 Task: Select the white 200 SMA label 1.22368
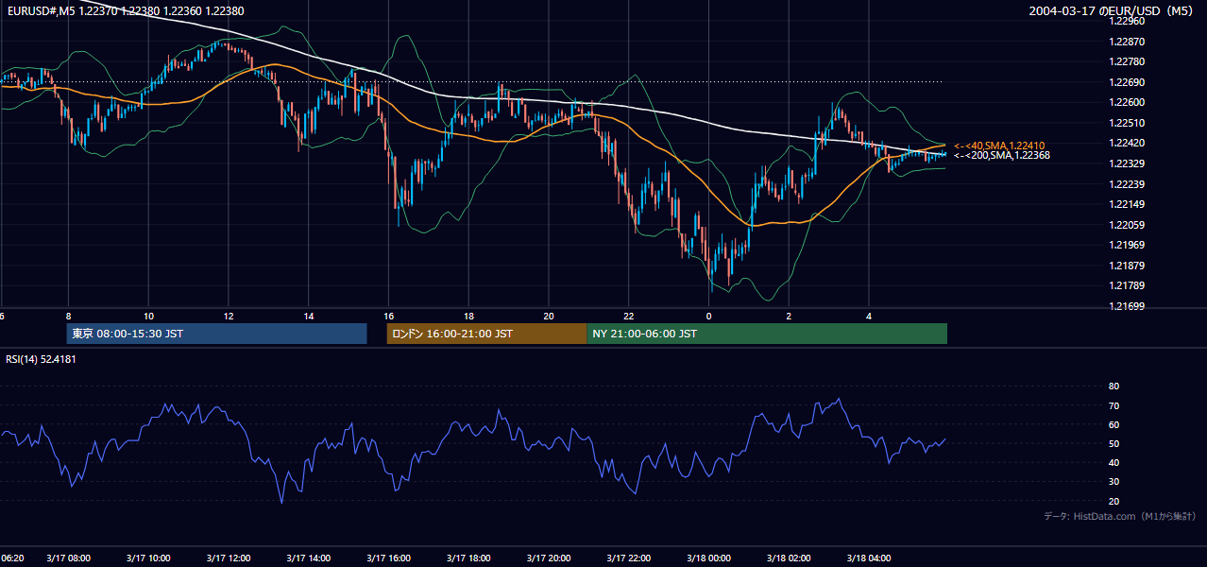click(1001, 155)
